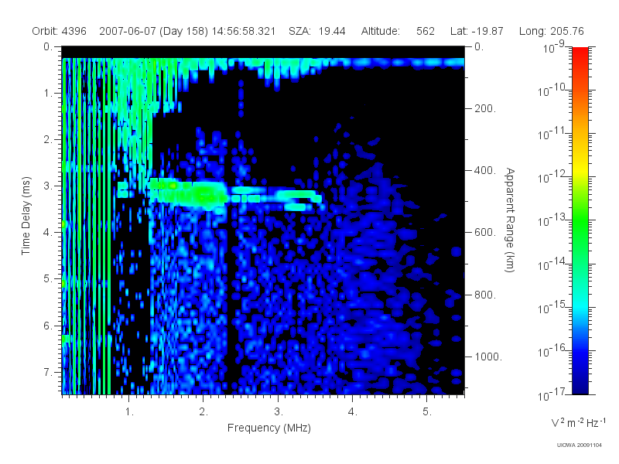Click the '200.' apparent range tick label
The width and height of the screenshot is (619, 464).
485,108
